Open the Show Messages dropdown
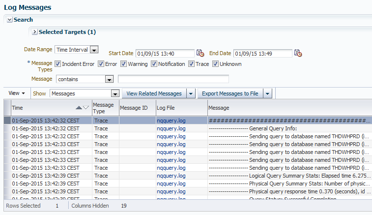The image size is (372, 215). pos(115,93)
